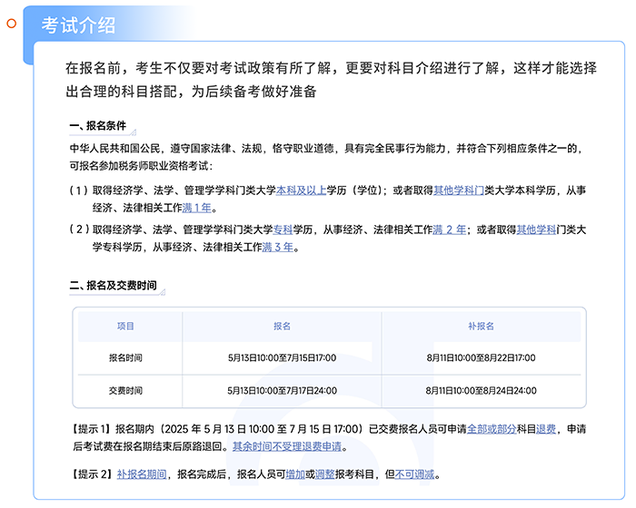Click the 补报名 table column header
Viewport: 636px width, 508px height.
coord(481,326)
